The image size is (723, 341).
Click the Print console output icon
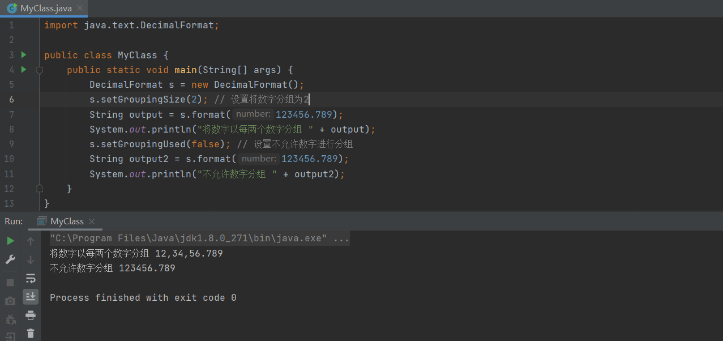point(31,315)
